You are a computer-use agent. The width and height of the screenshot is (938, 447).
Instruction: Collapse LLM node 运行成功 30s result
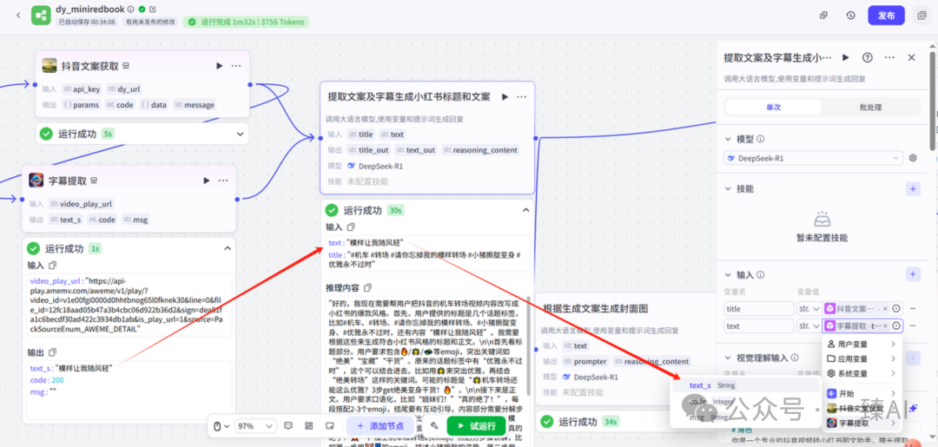pos(525,210)
